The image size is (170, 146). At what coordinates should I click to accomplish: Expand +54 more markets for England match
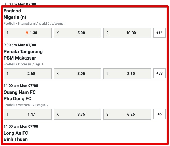pos(159,33)
